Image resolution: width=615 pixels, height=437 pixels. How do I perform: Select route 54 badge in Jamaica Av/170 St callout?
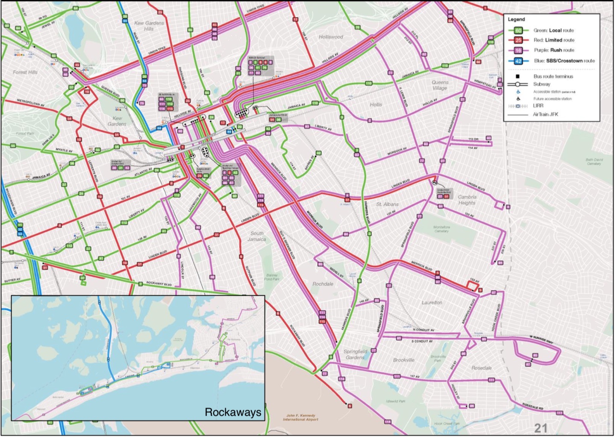click(272, 119)
